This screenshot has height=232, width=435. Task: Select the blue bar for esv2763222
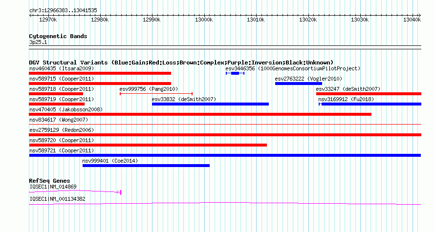pos(299,84)
